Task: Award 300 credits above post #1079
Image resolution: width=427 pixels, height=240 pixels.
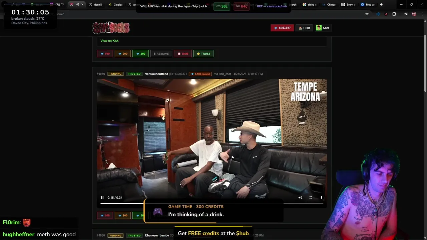Action: 140,54
